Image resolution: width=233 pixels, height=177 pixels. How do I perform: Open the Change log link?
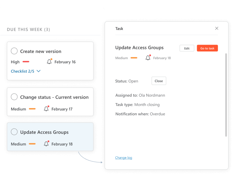pyautogui.click(x=124, y=158)
